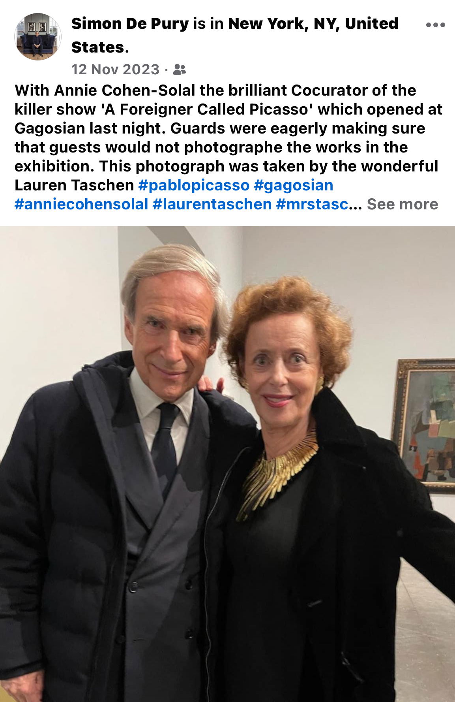455x702 pixels.
Task: Click the framed painting inside the photo
Action: (424, 425)
